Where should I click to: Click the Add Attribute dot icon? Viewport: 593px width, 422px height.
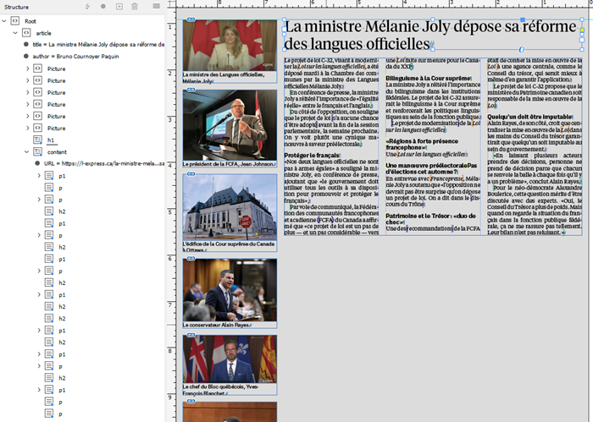pos(103,7)
